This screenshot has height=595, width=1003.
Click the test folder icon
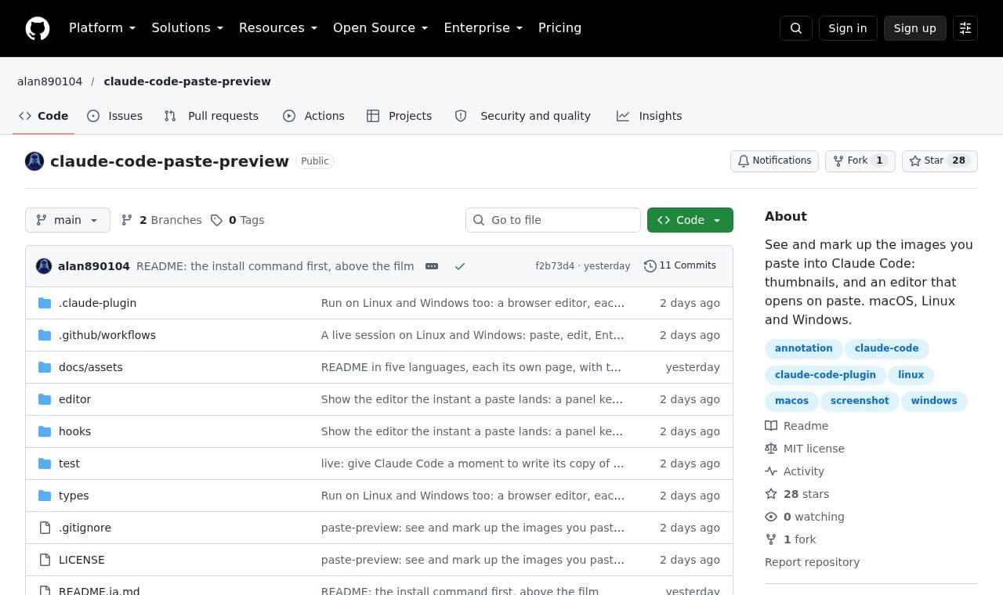pos(45,463)
